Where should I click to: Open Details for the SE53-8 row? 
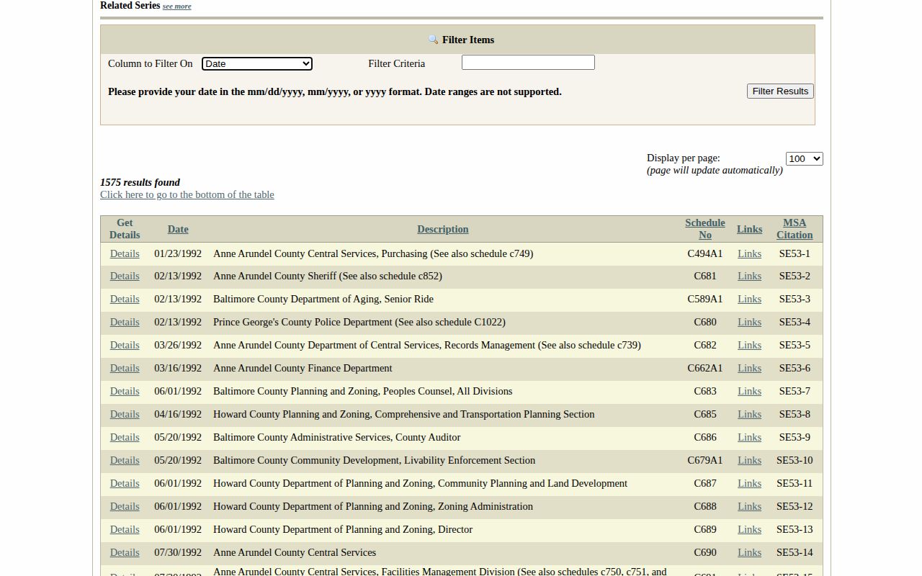(x=125, y=414)
